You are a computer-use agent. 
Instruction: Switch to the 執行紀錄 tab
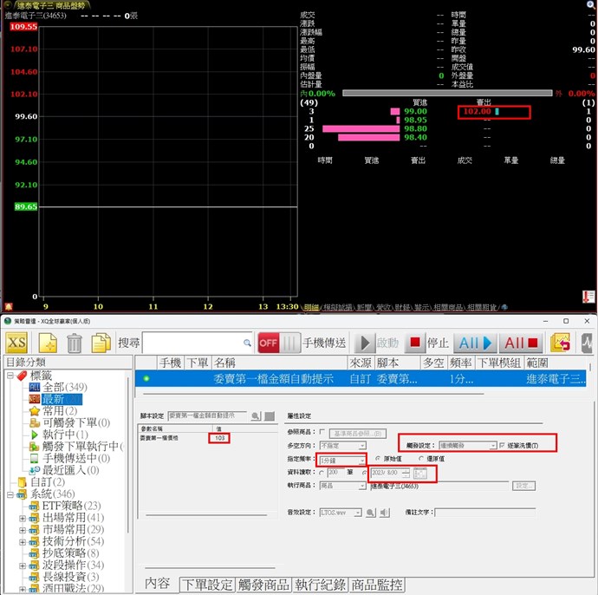pyautogui.click(x=319, y=585)
